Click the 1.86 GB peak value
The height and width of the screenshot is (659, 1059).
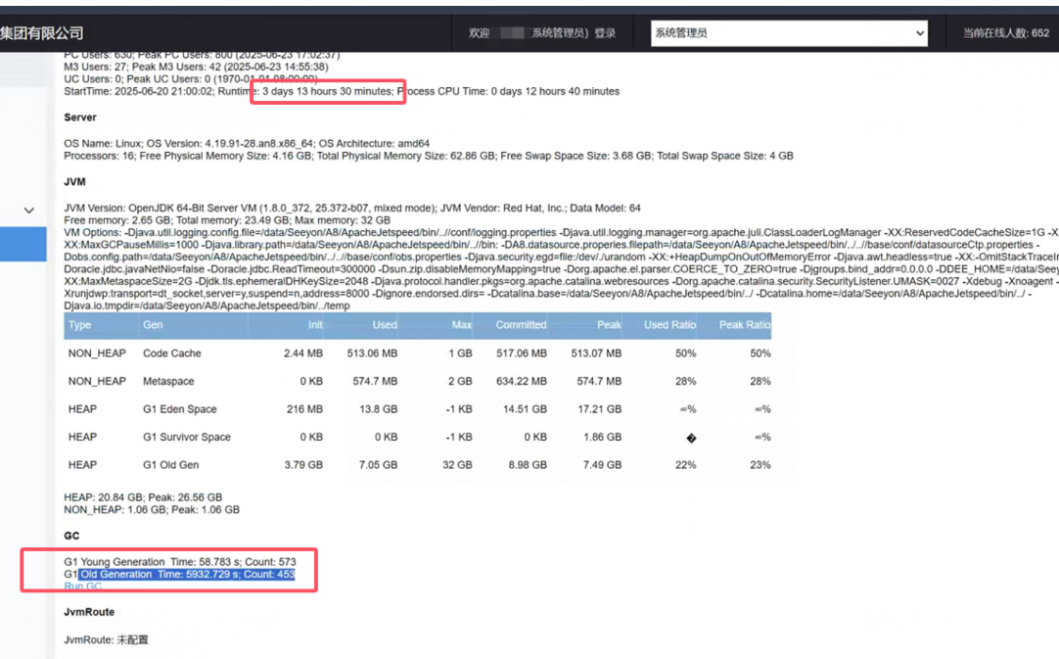tap(603, 438)
